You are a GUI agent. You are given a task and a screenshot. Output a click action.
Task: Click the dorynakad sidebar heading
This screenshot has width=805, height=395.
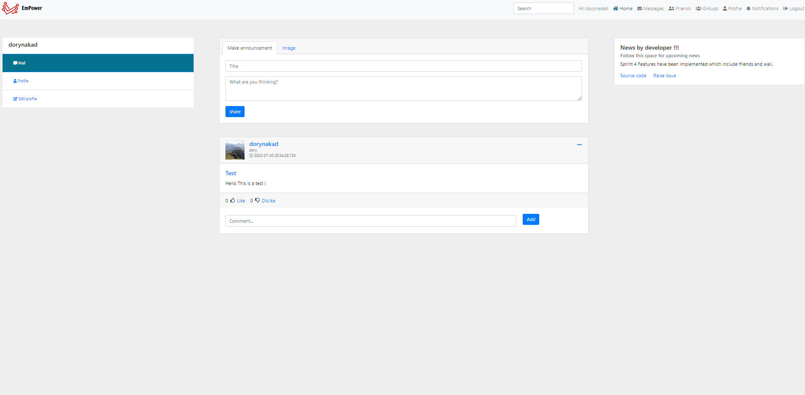[23, 45]
